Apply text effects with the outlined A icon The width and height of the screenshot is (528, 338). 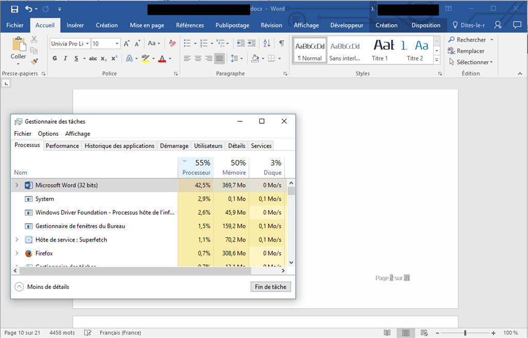[x=129, y=58]
